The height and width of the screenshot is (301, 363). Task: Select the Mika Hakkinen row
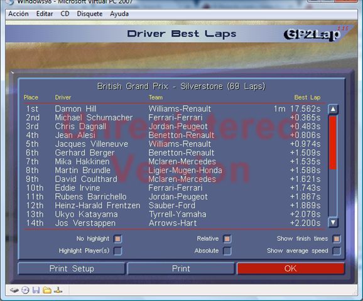173,162
